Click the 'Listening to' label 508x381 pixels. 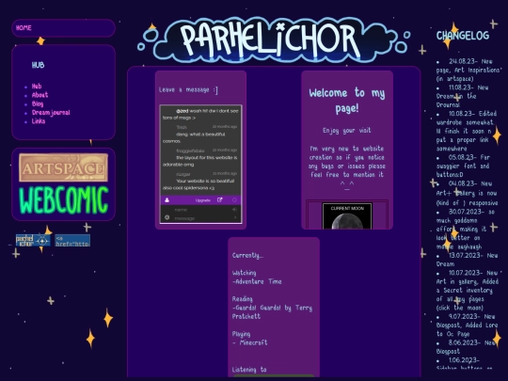[x=249, y=370]
